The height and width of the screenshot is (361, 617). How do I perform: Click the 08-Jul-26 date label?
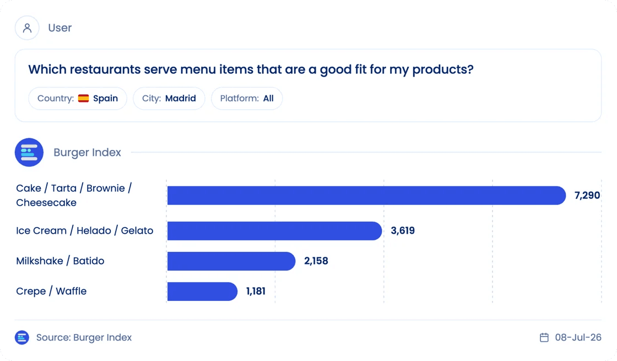coord(578,337)
